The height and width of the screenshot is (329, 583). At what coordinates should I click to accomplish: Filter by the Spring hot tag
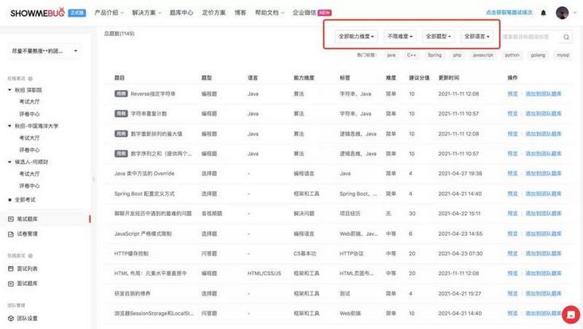point(434,55)
